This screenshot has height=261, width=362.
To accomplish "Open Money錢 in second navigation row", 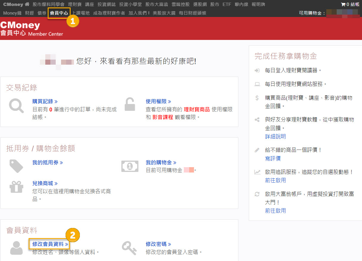I will tap(13, 13).
